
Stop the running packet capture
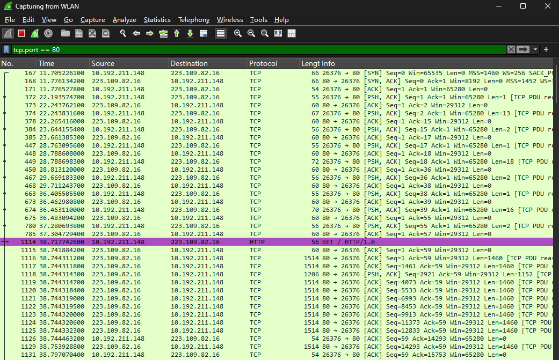[21, 33]
